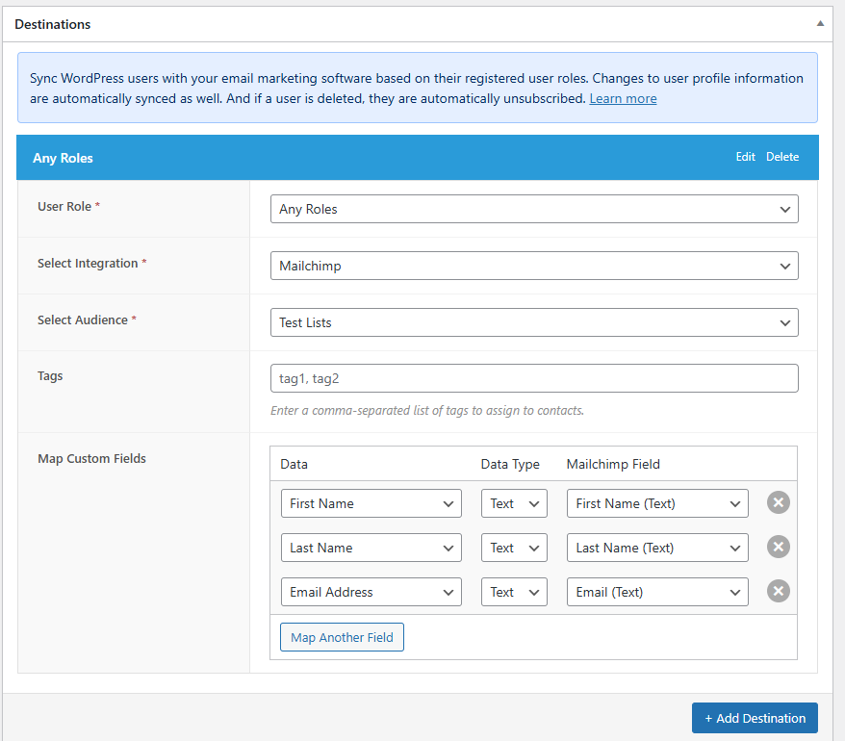Open the Last Name row Data Type dropdown
The height and width of the screenshot is (741, 845).
[x=514, y=547]
